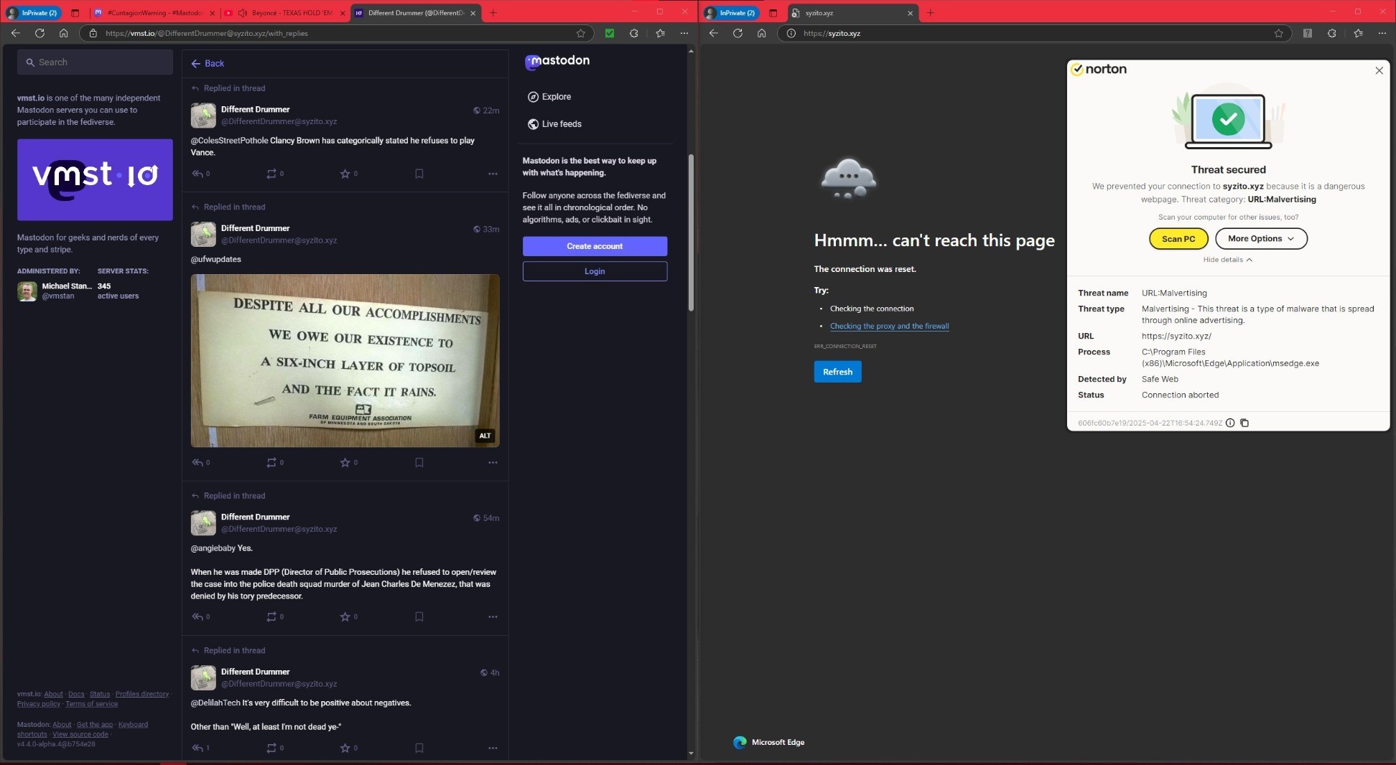Image resolution: width=1396 pixels, height=765 pixels.
Task: Add syzito.xyz to favorites
Action: tap(1278, 33)
